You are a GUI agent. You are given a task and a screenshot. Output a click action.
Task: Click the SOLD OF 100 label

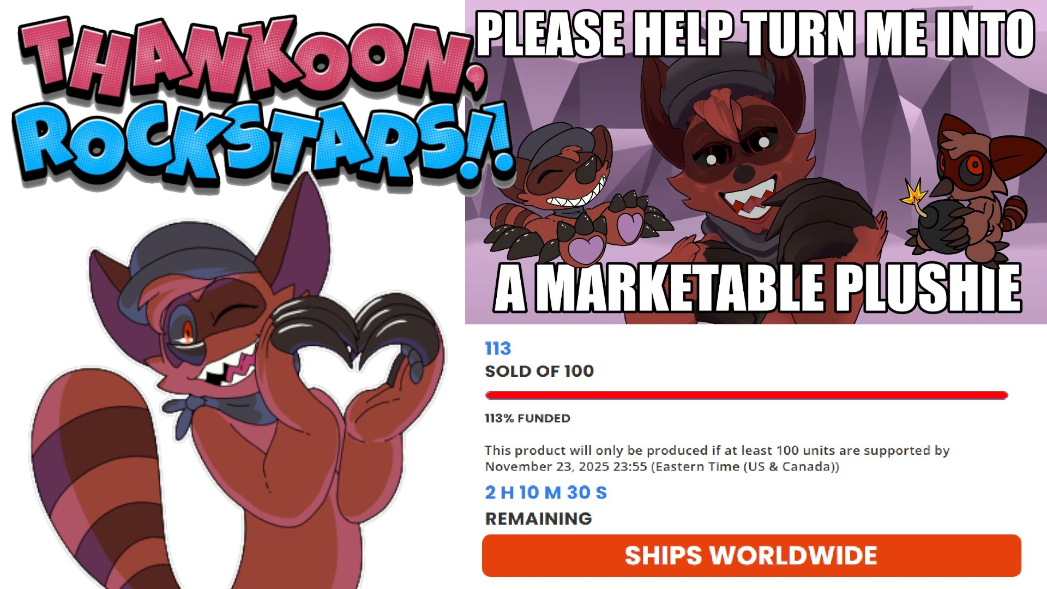click(539, 371)
